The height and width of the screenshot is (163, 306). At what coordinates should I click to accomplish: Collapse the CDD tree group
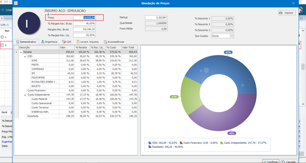(25, 56)
